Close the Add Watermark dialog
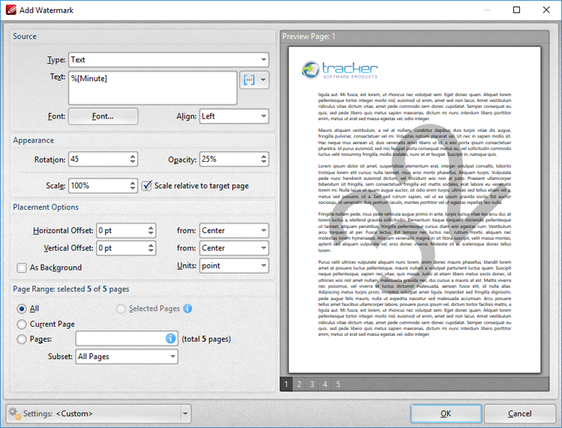Viewport: 562px width, 428px height. (546, 10)
